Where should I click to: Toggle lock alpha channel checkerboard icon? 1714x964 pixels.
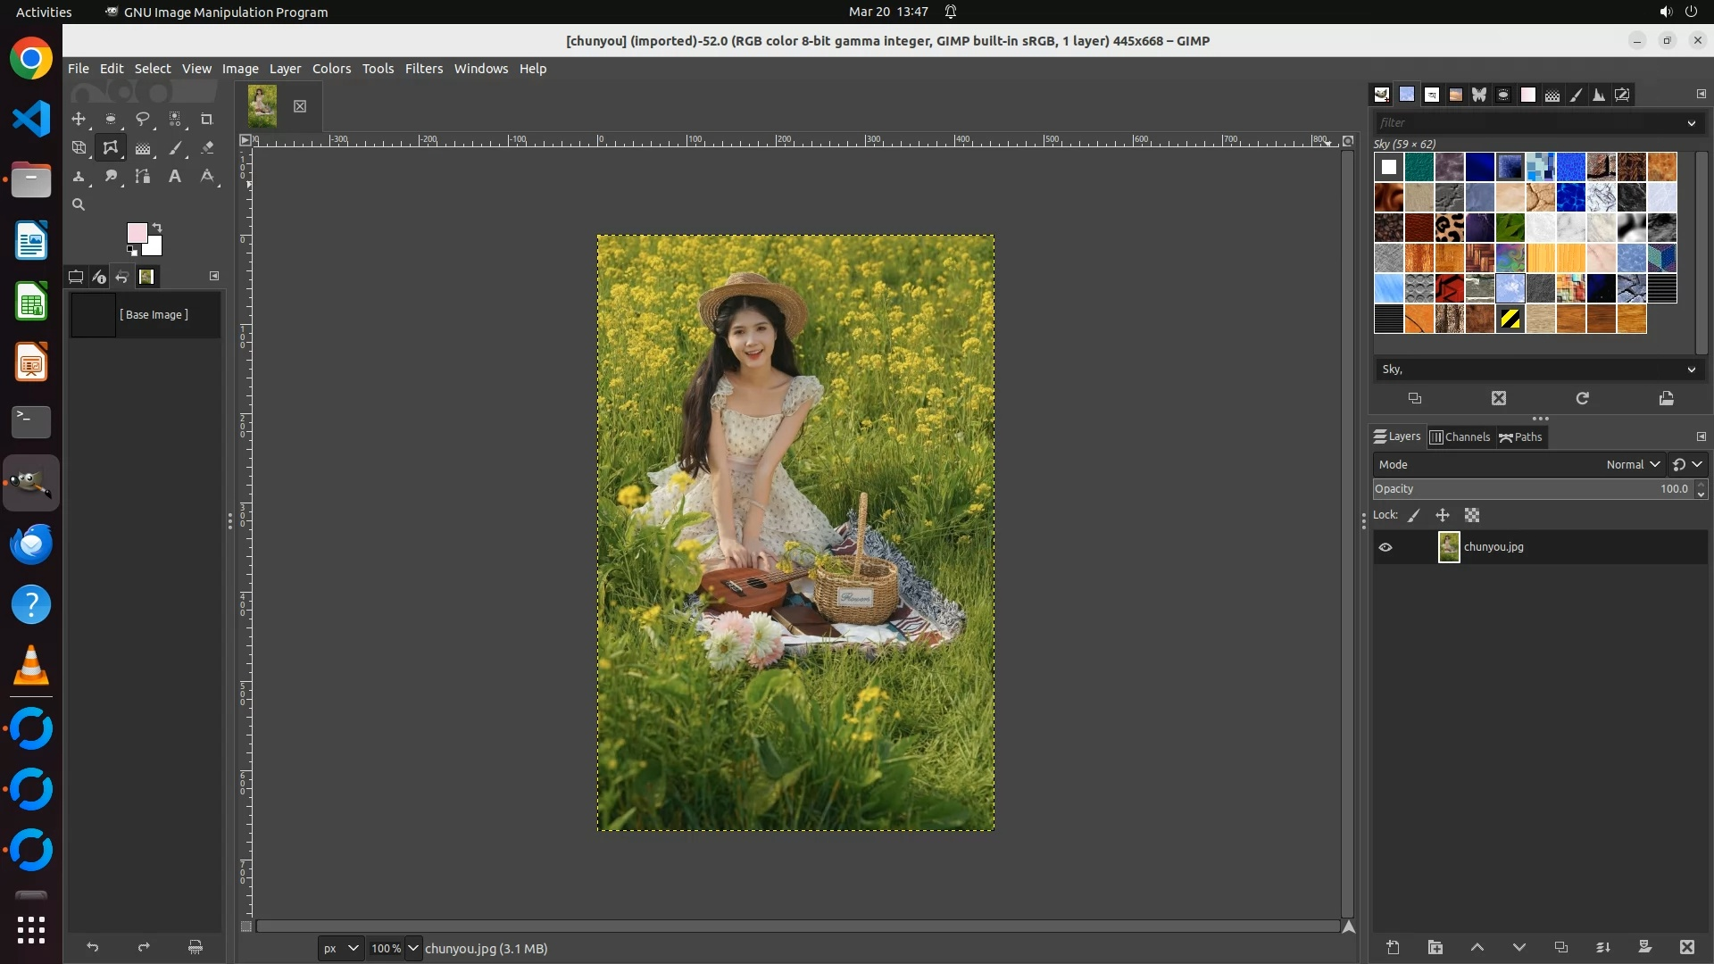[x=1472, y=515]
